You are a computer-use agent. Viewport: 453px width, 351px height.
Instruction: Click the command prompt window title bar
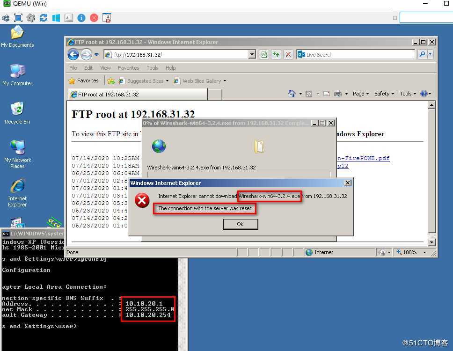tap(33, 234)
